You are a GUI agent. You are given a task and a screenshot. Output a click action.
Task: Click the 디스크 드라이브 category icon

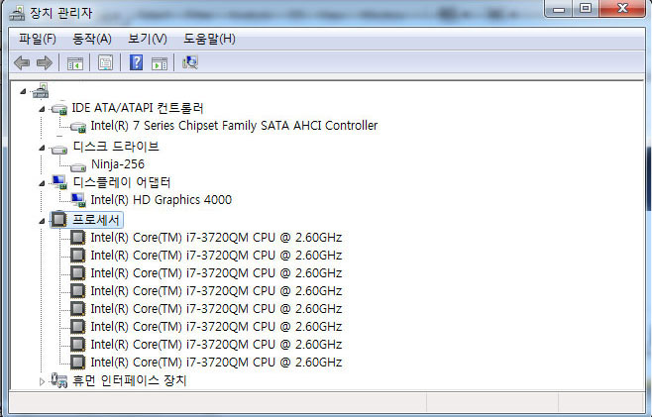point(59,149)
